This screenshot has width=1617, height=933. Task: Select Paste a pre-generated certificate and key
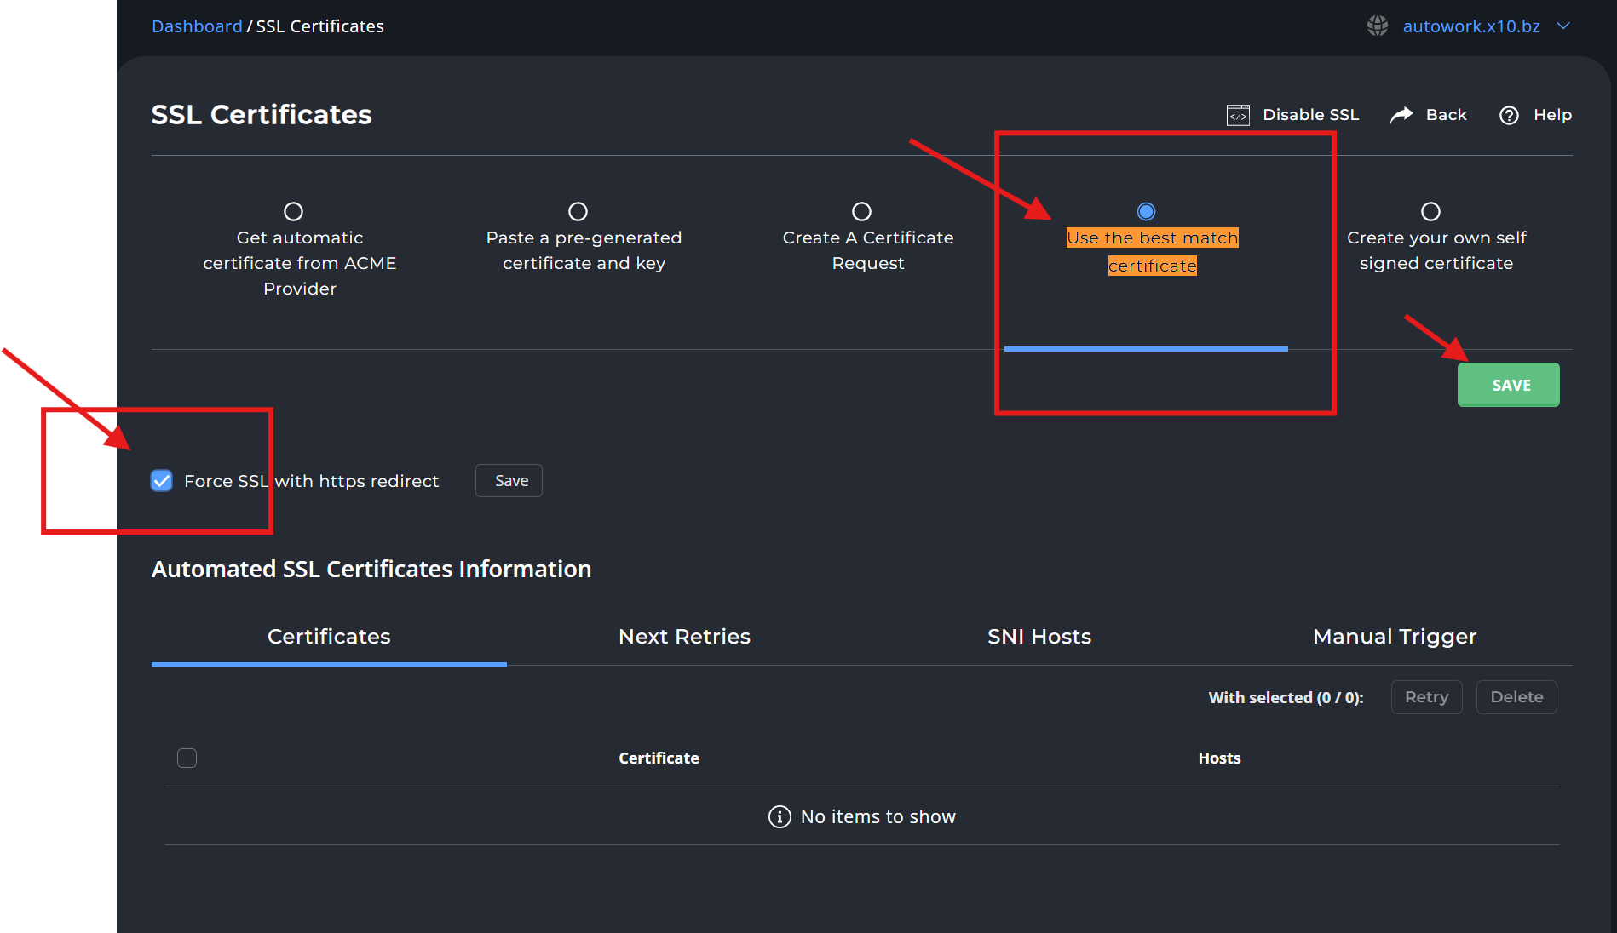(x=578, y=211)
